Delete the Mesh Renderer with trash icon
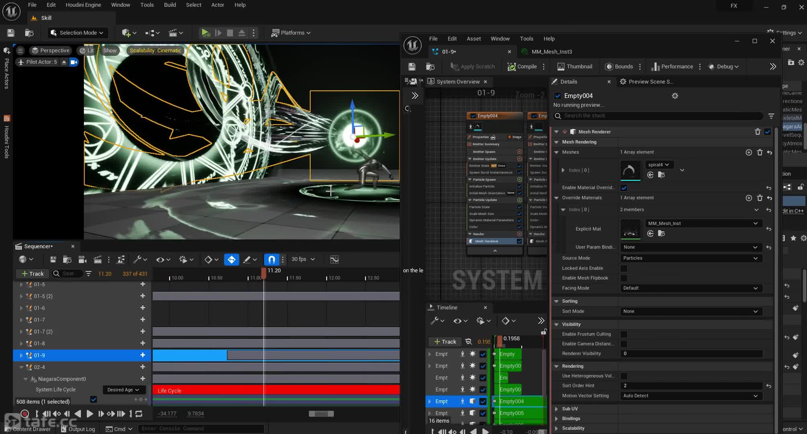 [758, 131]
